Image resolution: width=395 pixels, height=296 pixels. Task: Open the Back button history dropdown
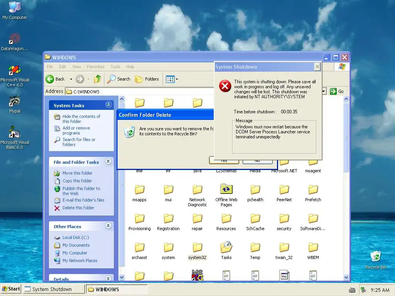[71, 79]
